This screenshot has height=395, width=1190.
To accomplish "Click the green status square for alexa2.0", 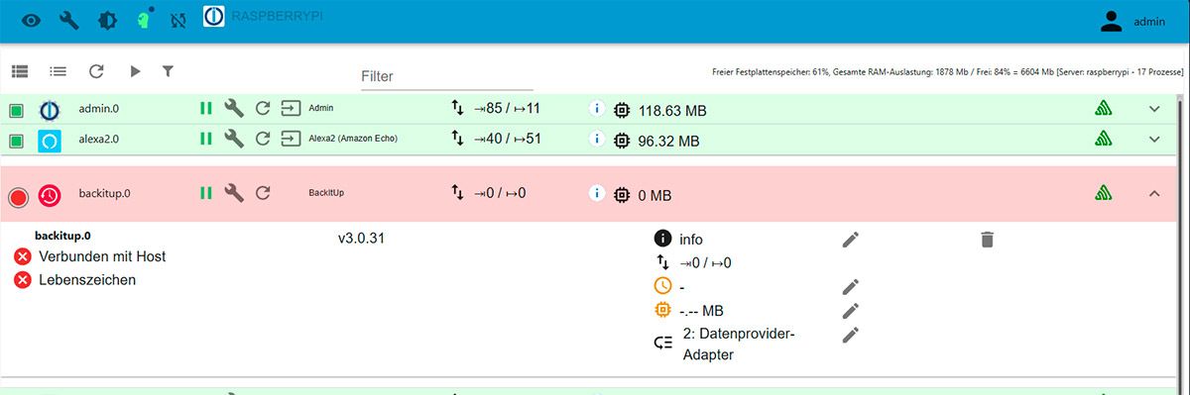I will pos(17,141).
